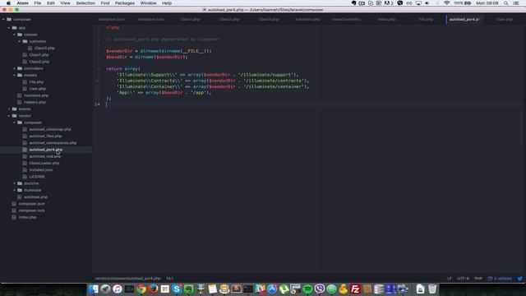Switch to the File.php tab
Image resolution: width=526 pixels, height=296 pixels.
click(426, 20)
